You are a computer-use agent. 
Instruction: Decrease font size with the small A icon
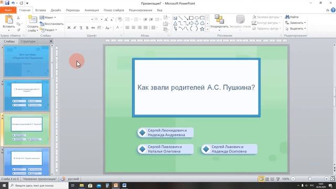click(x=112, y=19)
